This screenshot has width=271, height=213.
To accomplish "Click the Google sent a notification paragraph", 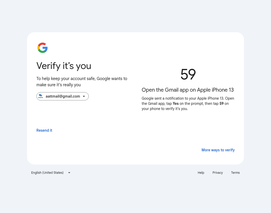I will coord(188,104).
